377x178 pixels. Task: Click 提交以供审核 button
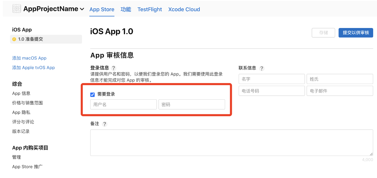click(356, 33)
